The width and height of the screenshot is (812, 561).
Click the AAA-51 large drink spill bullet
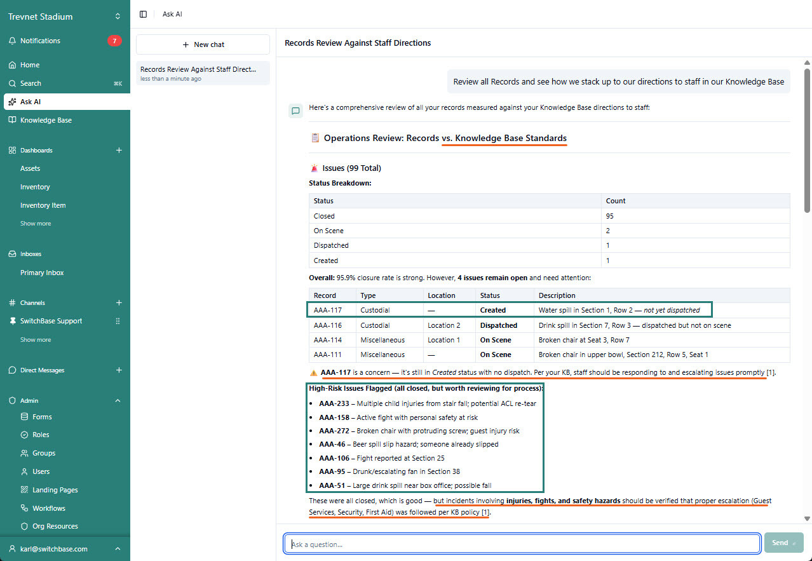pos(405,485)
